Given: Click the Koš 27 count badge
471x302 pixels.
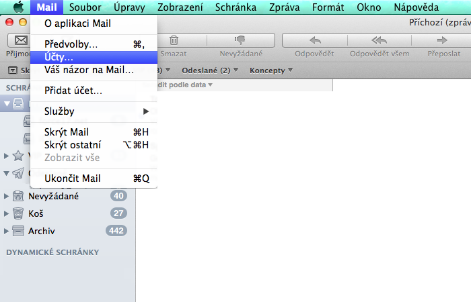Looking at the screenshot, I should tap(118, 213).
